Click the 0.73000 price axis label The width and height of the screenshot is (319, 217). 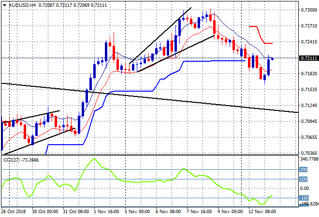307,10
